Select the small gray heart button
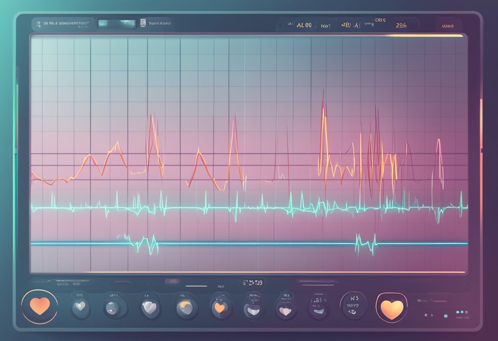This screenshot has width=498, height=341. 81,306
